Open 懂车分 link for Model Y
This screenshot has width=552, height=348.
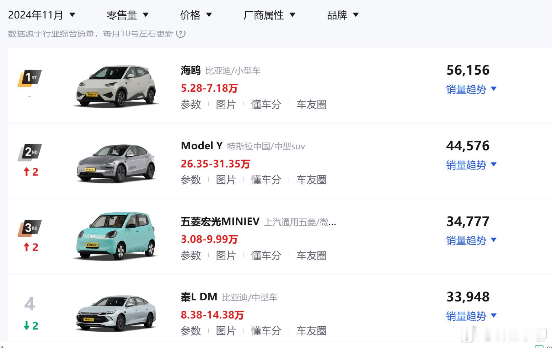(266, 180)
